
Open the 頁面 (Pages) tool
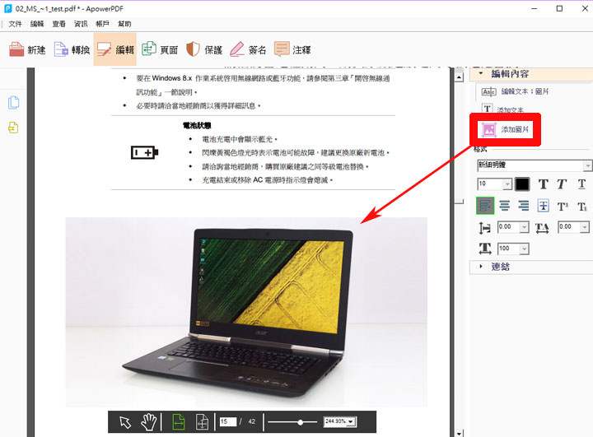(x=160, y=49)
